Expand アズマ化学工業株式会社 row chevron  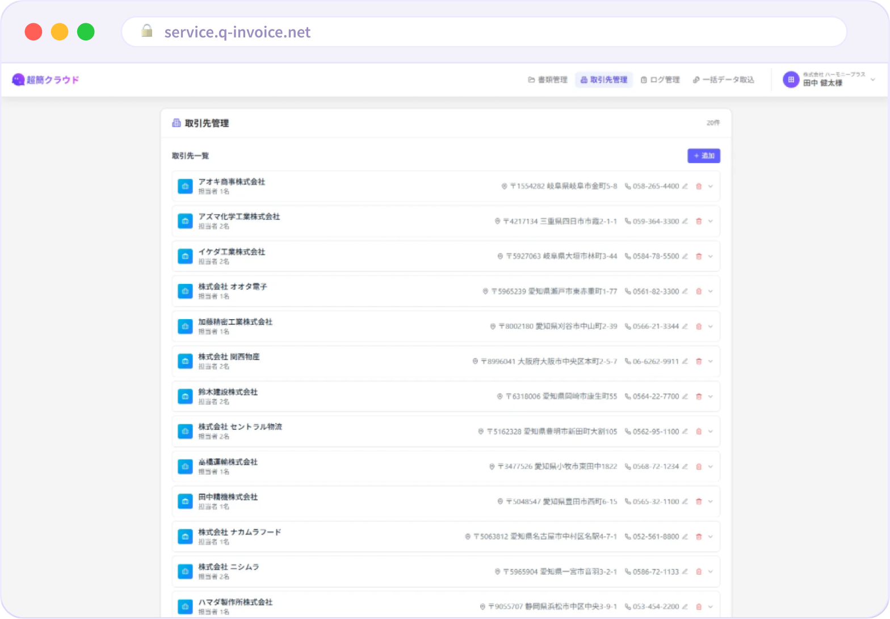pyautogui.click(x=711, y=221)
